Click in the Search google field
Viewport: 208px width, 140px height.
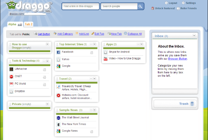119,6
